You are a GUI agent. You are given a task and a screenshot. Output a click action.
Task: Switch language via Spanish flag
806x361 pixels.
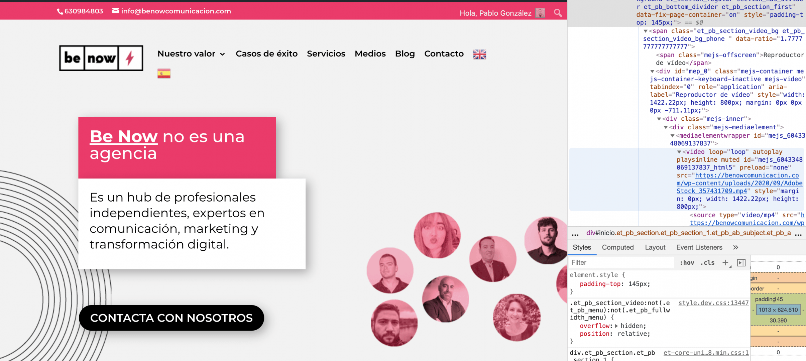(x=164, y=73)
